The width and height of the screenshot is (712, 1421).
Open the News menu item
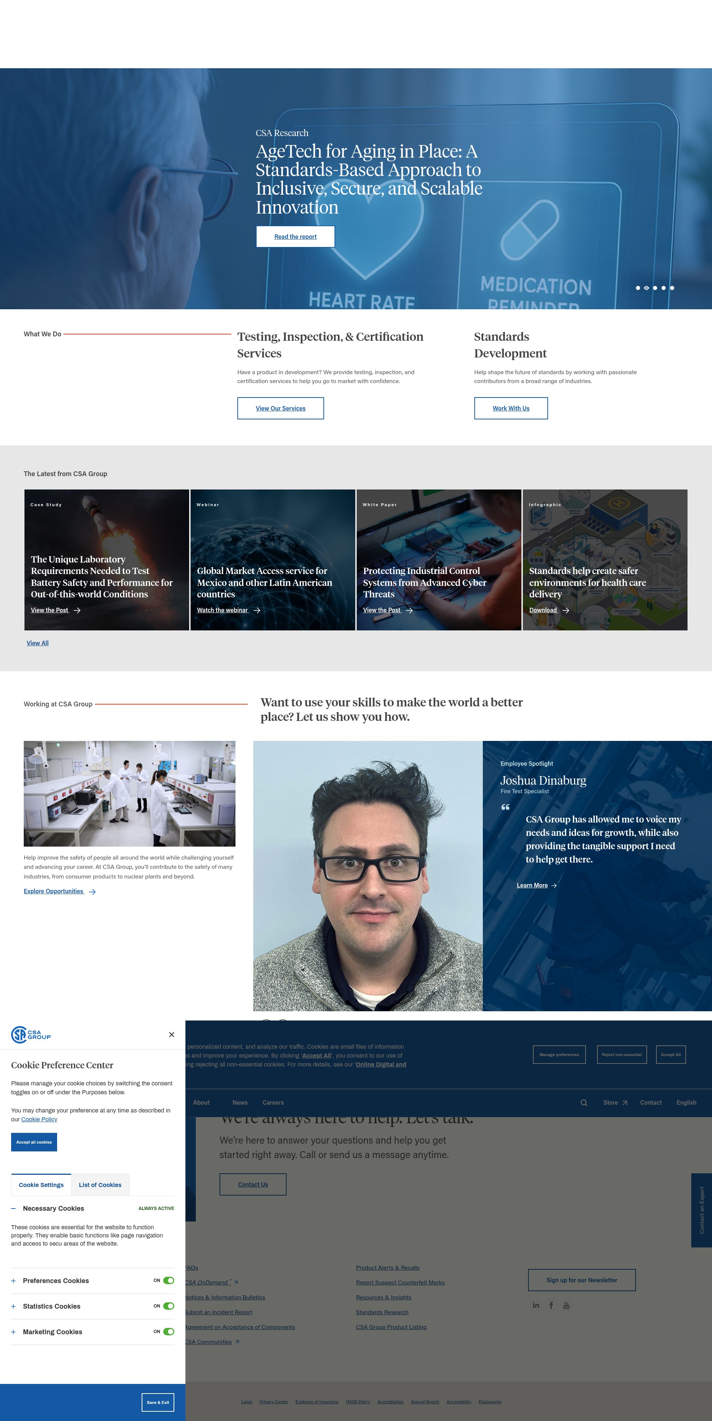pos(240,1103)
